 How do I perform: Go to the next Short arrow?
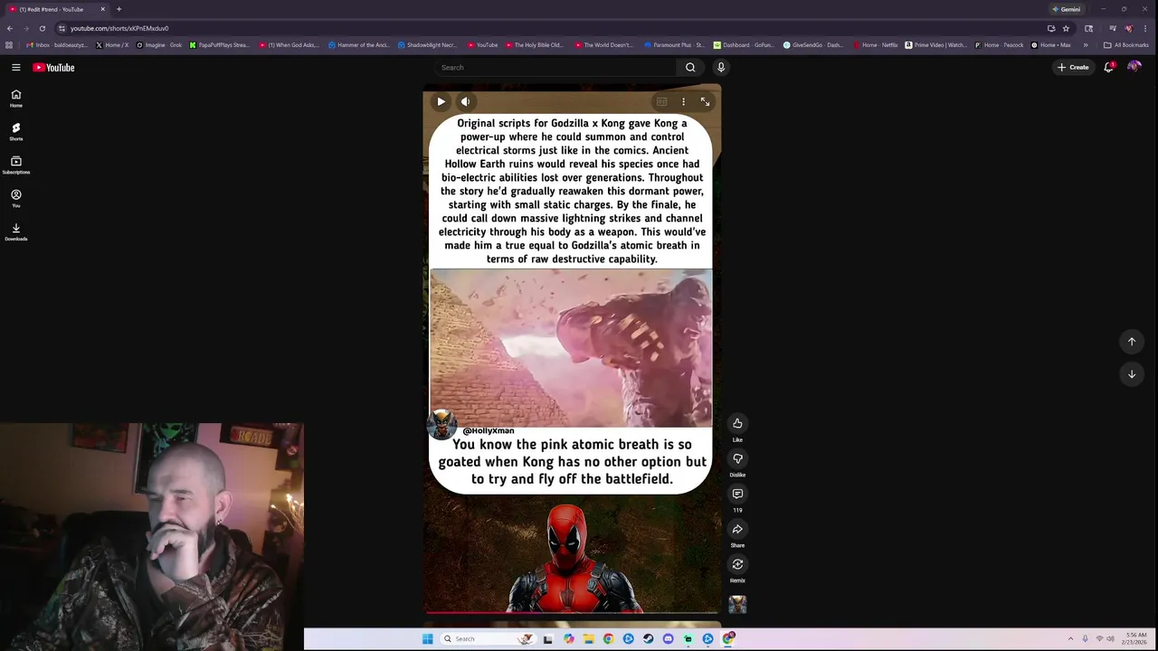[1131, 374]
